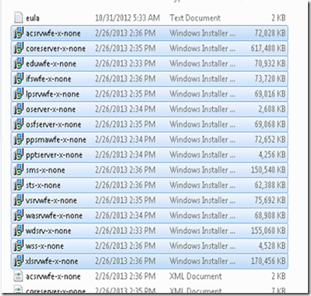Click the Text Document type cell
Image resolution: width=311 pixels, height=296 pixels.
click(195, 18)
